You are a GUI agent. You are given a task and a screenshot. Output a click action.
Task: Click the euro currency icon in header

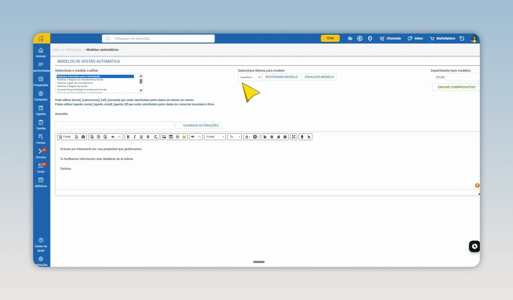click(360, 38)
